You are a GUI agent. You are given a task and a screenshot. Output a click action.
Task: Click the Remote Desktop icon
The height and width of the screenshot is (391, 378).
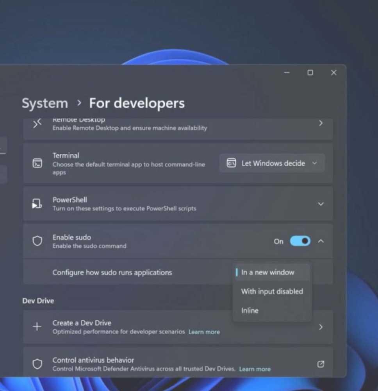click(x=37, y=123)
